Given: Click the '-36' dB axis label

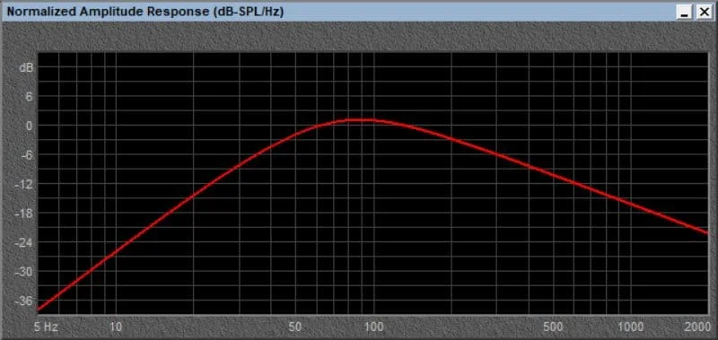Looking at the screenshot, I should [x=25, y=301].
